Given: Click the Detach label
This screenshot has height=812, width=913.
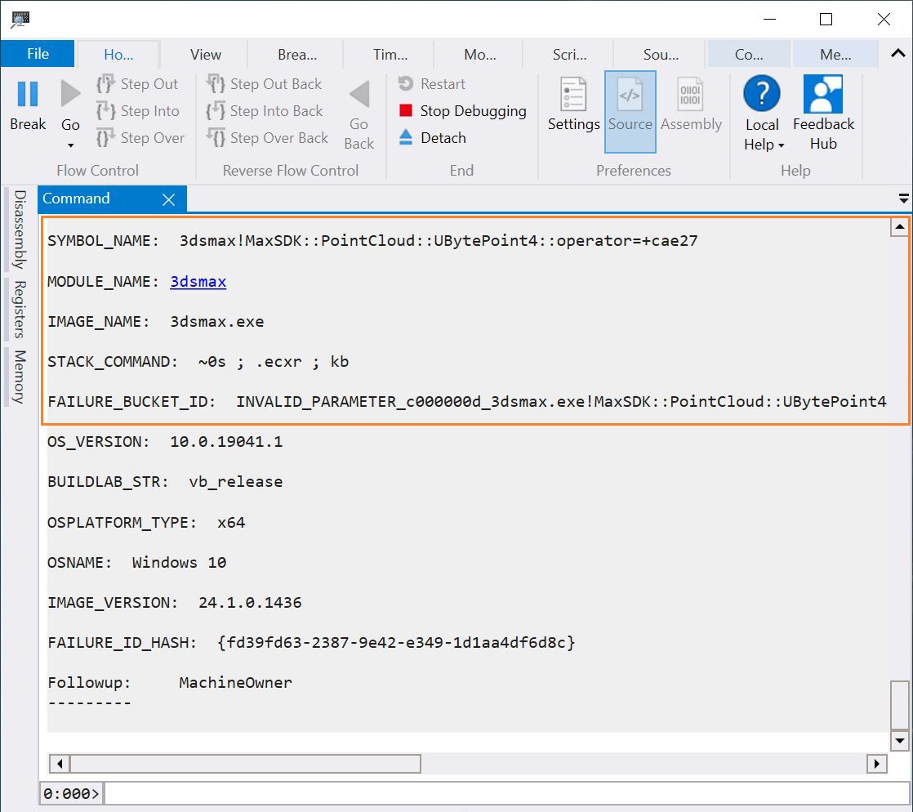Looking at the screenshot, I should [443, 137].
